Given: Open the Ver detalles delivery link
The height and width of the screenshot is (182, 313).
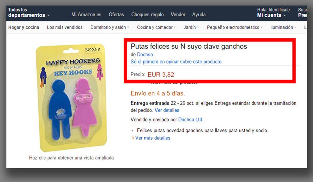Looking at the screenshot, I should 167,110.
